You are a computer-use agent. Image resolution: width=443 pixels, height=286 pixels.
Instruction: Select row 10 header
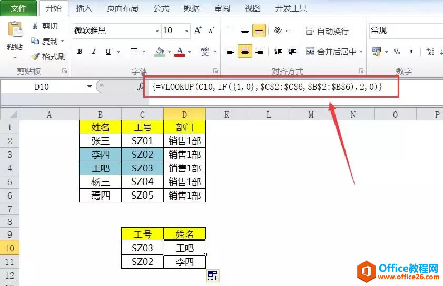click(9, 248)
